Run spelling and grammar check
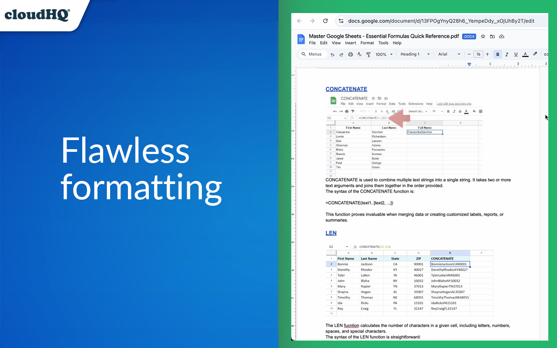557x348 pixels. tap(359, 54)
